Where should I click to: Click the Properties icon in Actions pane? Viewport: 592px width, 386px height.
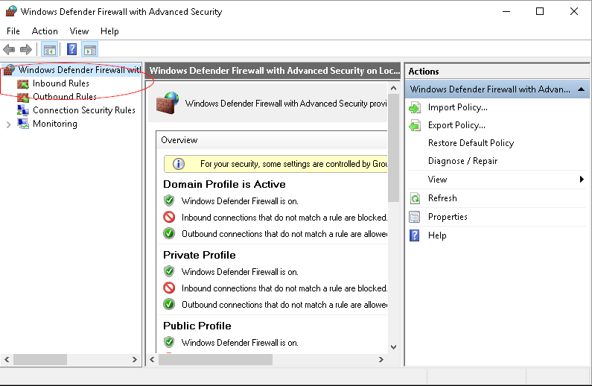[415, 217]
